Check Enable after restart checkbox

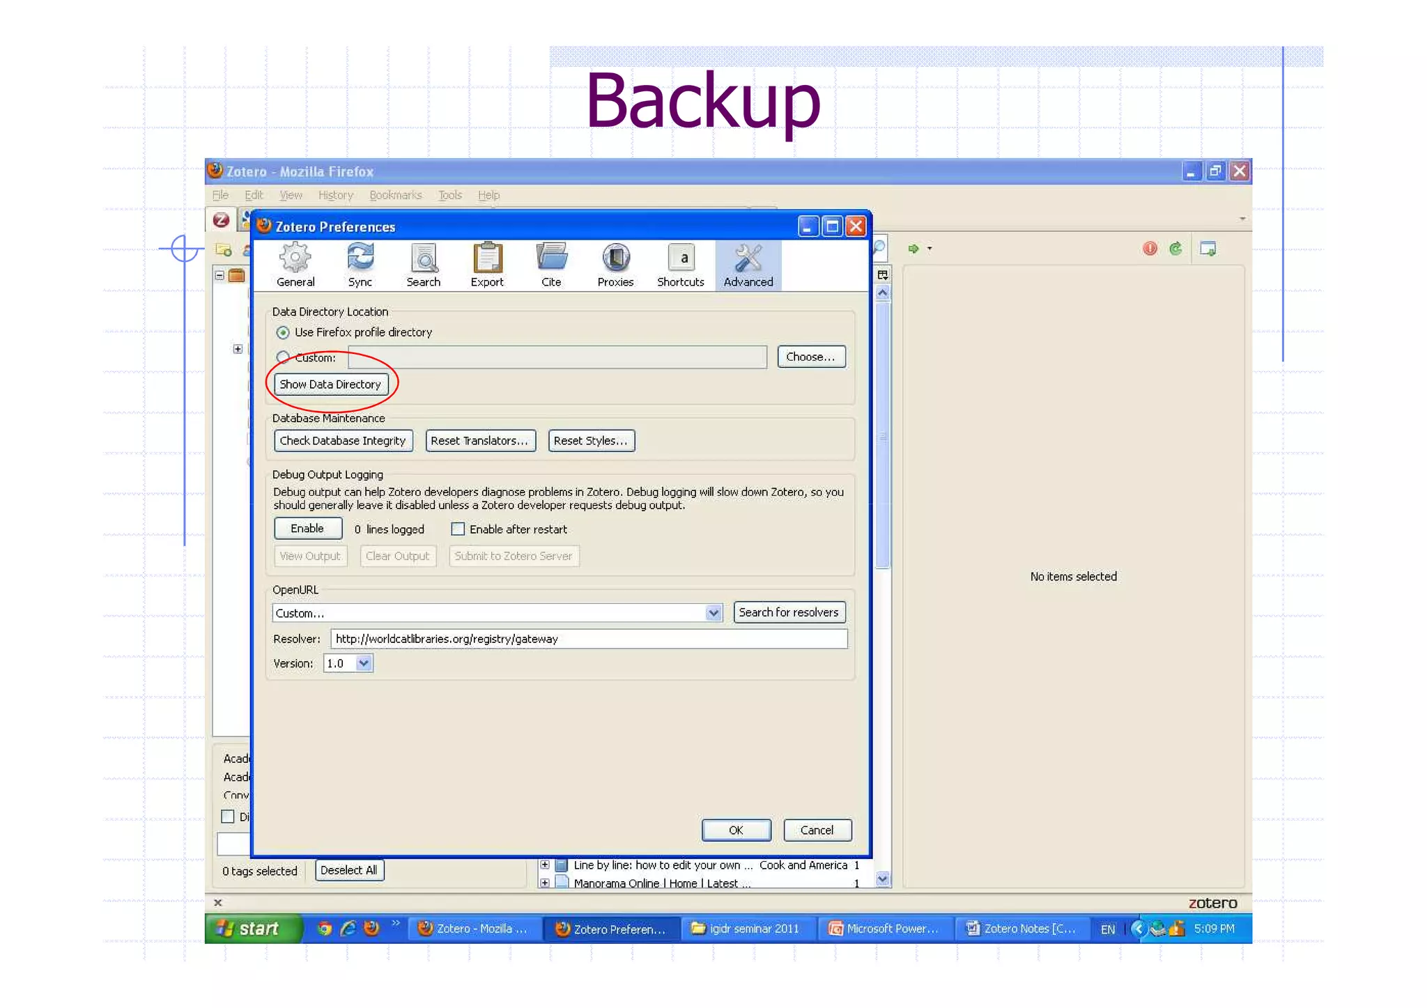(458, 529)
